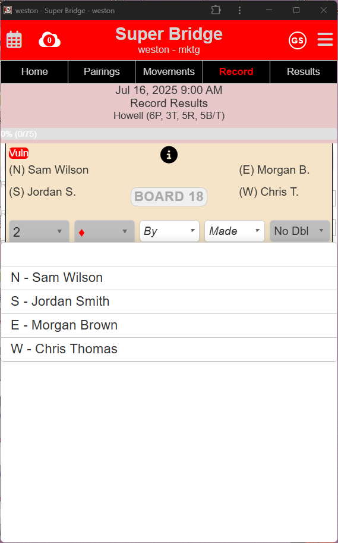338x543 pixels.
Task: Choose W - Chris Thomas option
Action: pos(169,349)
